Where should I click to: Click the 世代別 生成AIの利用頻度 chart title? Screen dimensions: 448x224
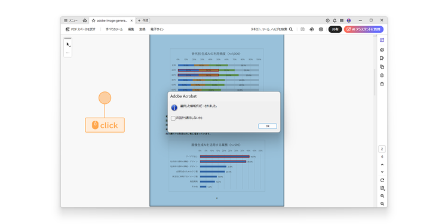coord(216,53)
